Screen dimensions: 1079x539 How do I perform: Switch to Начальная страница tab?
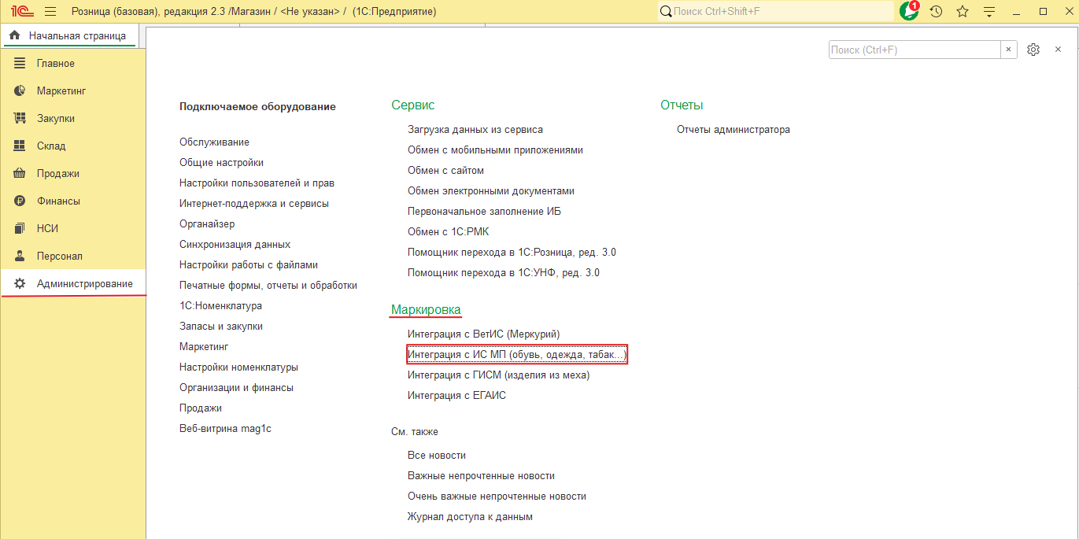[x=69, y=35]
